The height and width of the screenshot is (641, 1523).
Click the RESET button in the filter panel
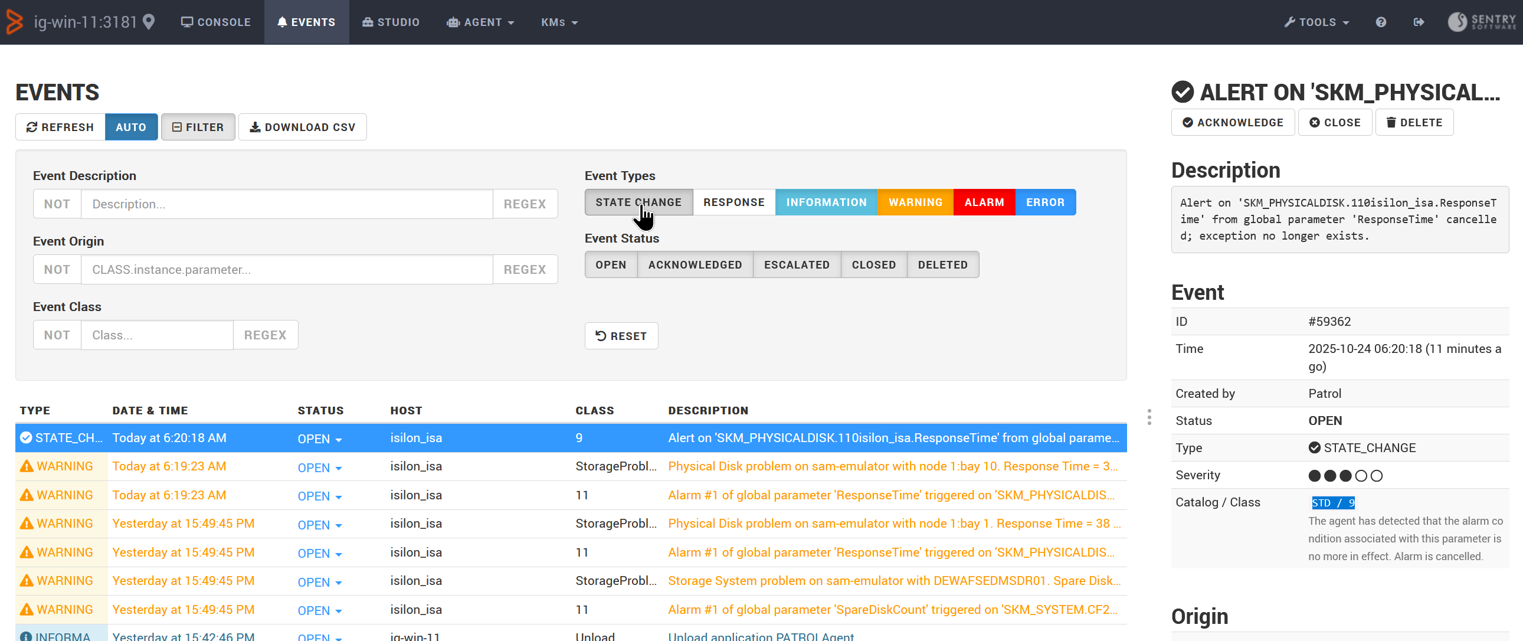[621, 335]
